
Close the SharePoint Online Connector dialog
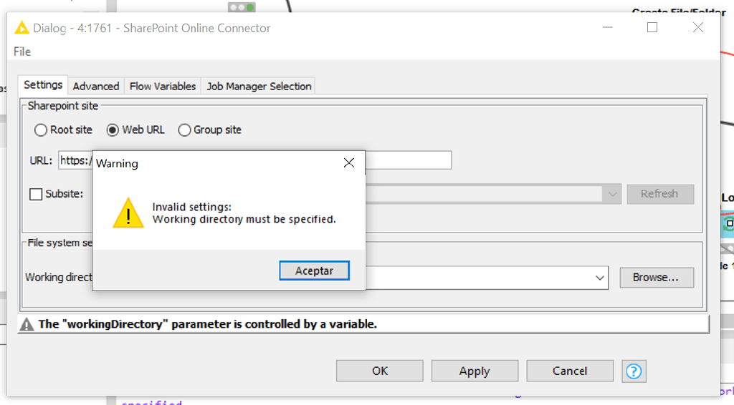click(x=698, y=28)
